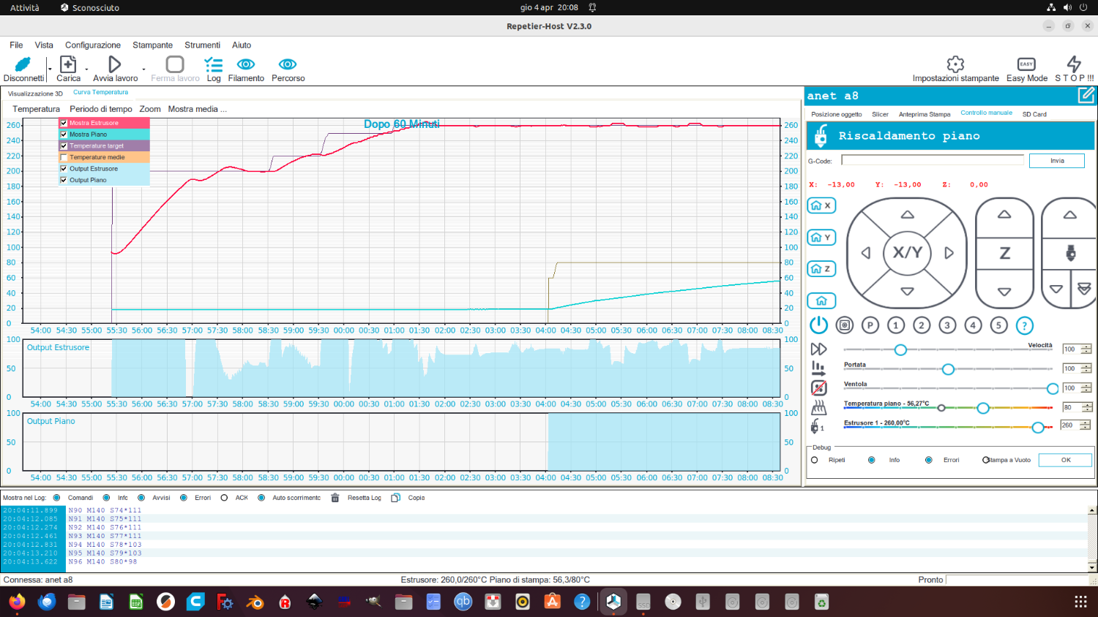Image resolution: width=1098 pixels, height=617 pixels.
Task: Click the Invia G-Code button
Action: click(1057, 161)
